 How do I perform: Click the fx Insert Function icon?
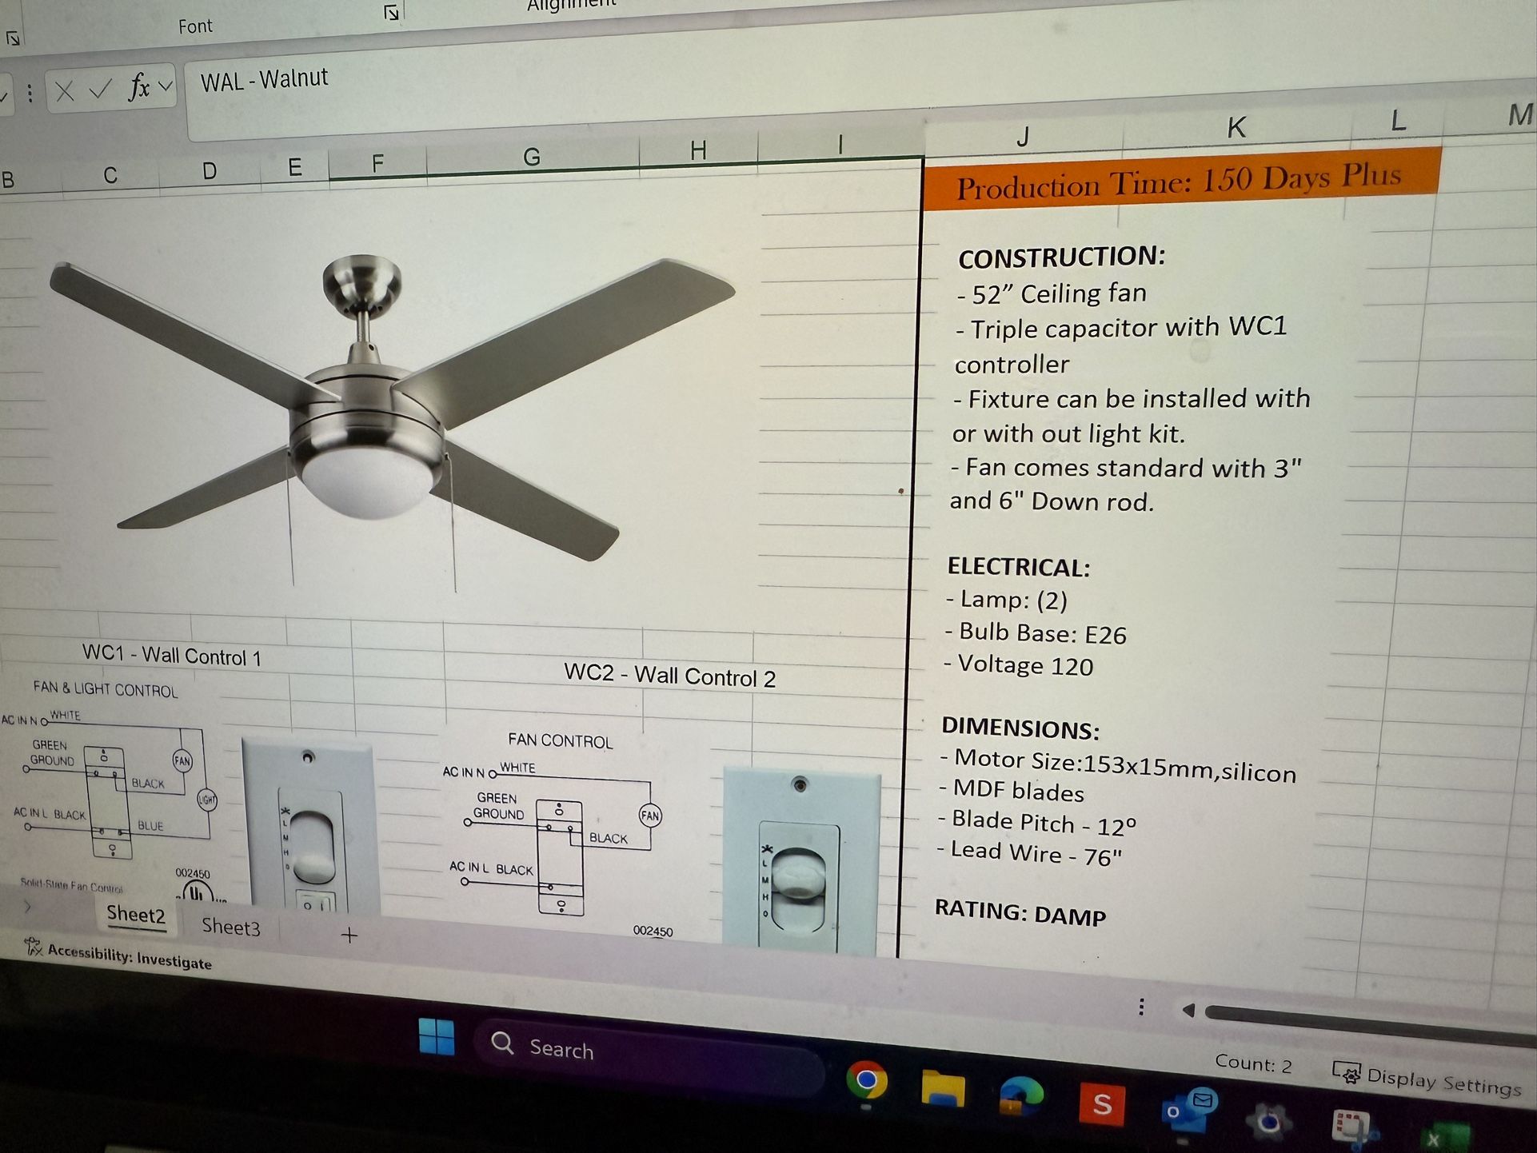(x=138, y=86)
